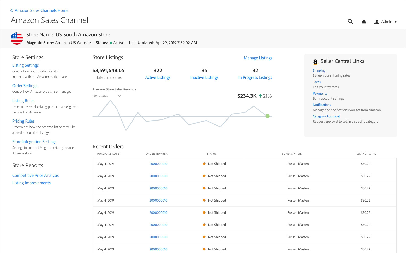Open Shipping in Seller Central Links
The width and height of the screenshot is (406, 253).
click(x=319, y=71)
